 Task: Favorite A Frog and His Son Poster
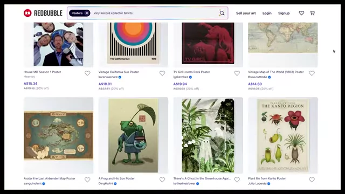pos(162,179)
